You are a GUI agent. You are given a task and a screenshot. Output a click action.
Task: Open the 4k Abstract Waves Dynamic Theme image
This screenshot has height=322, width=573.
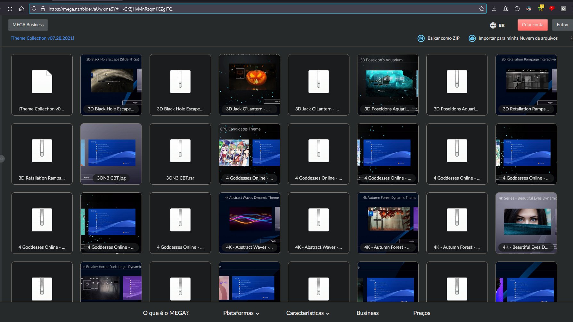[250, 223]
